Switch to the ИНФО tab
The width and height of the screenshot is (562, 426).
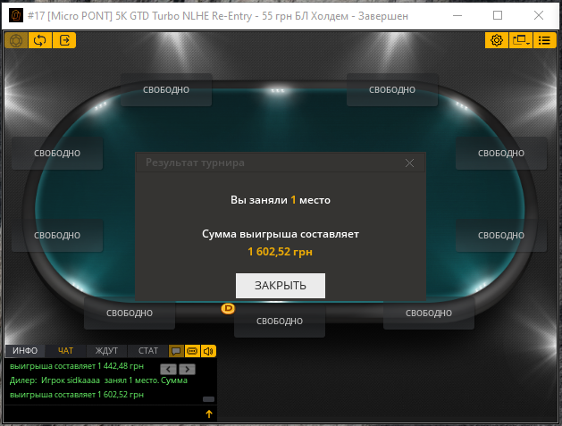click(25, 351)
